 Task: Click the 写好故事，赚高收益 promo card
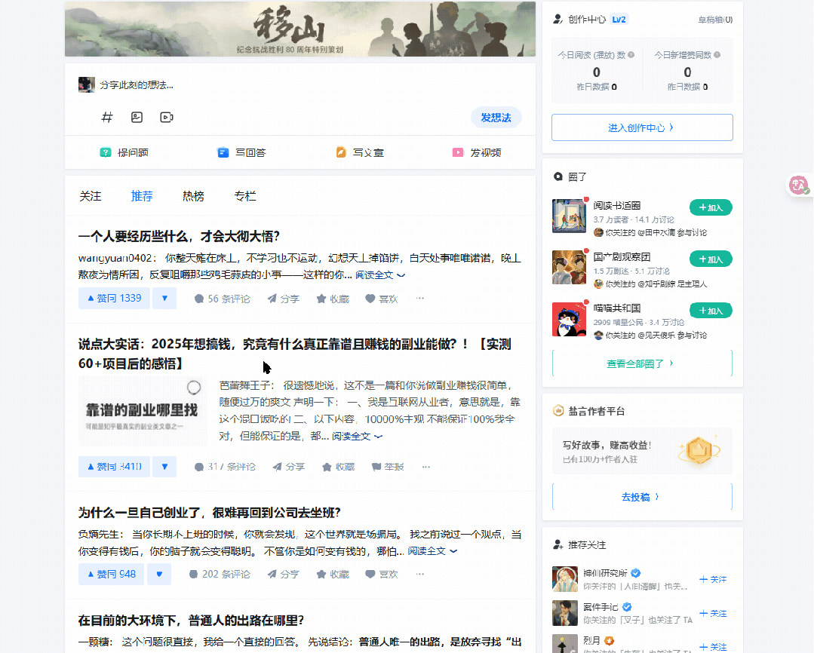[642, 451]
